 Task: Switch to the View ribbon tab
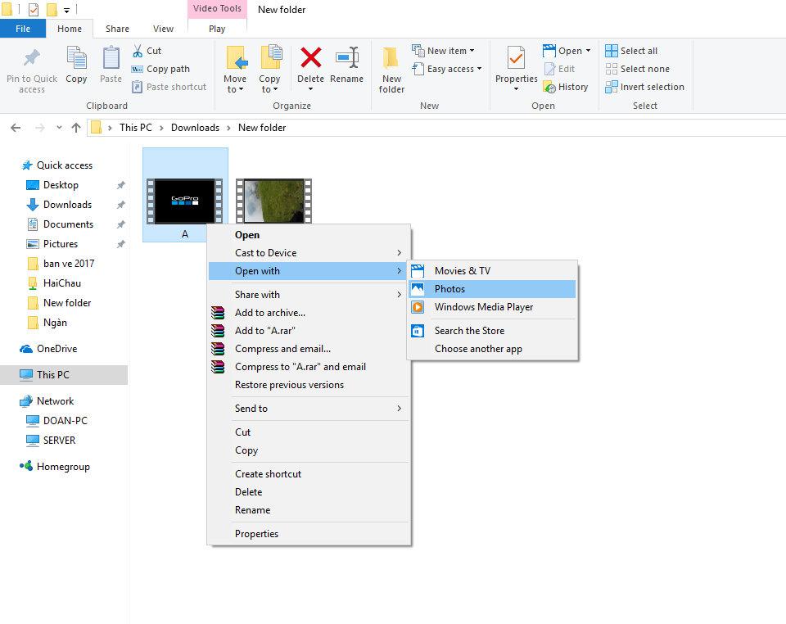click(x=163, y=29)
